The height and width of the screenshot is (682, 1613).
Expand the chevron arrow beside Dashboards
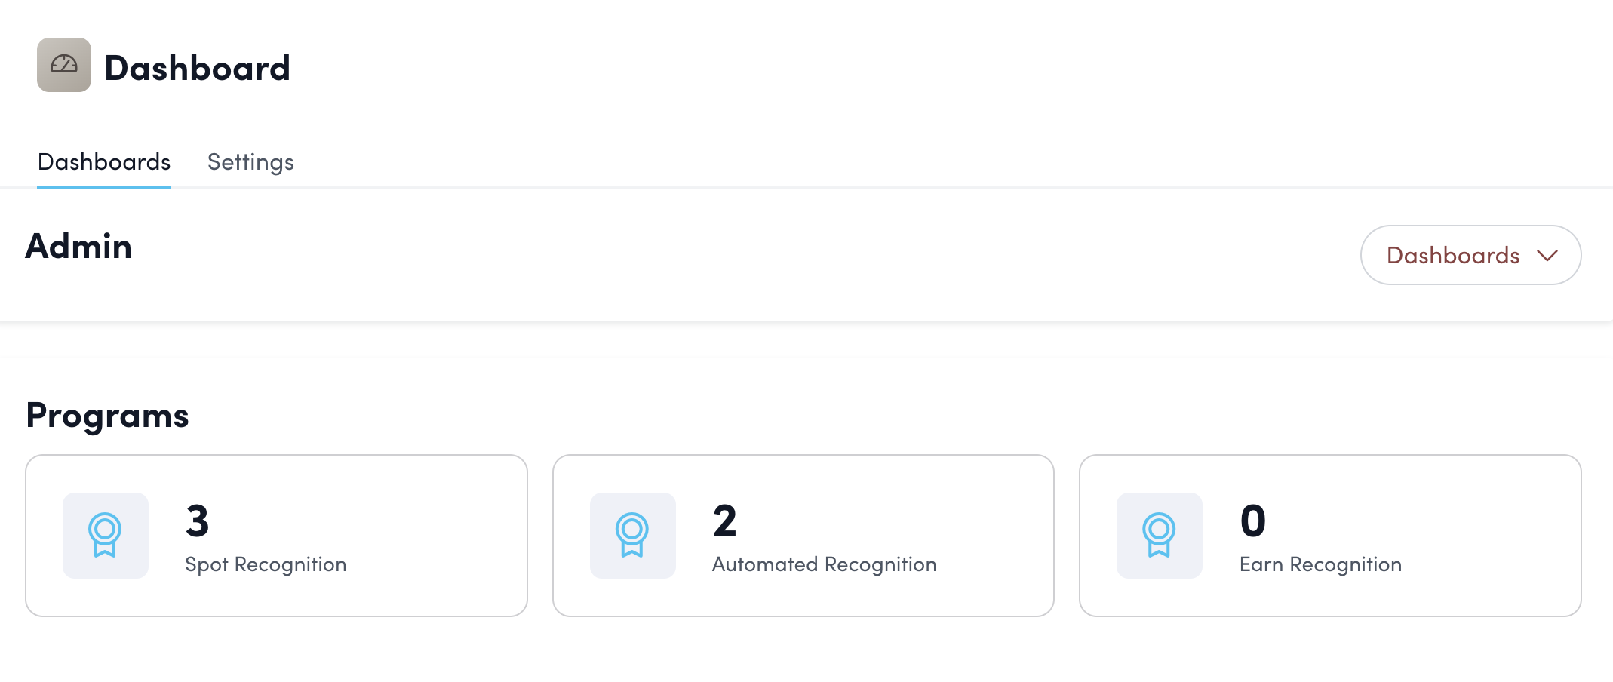(1547, 256)
